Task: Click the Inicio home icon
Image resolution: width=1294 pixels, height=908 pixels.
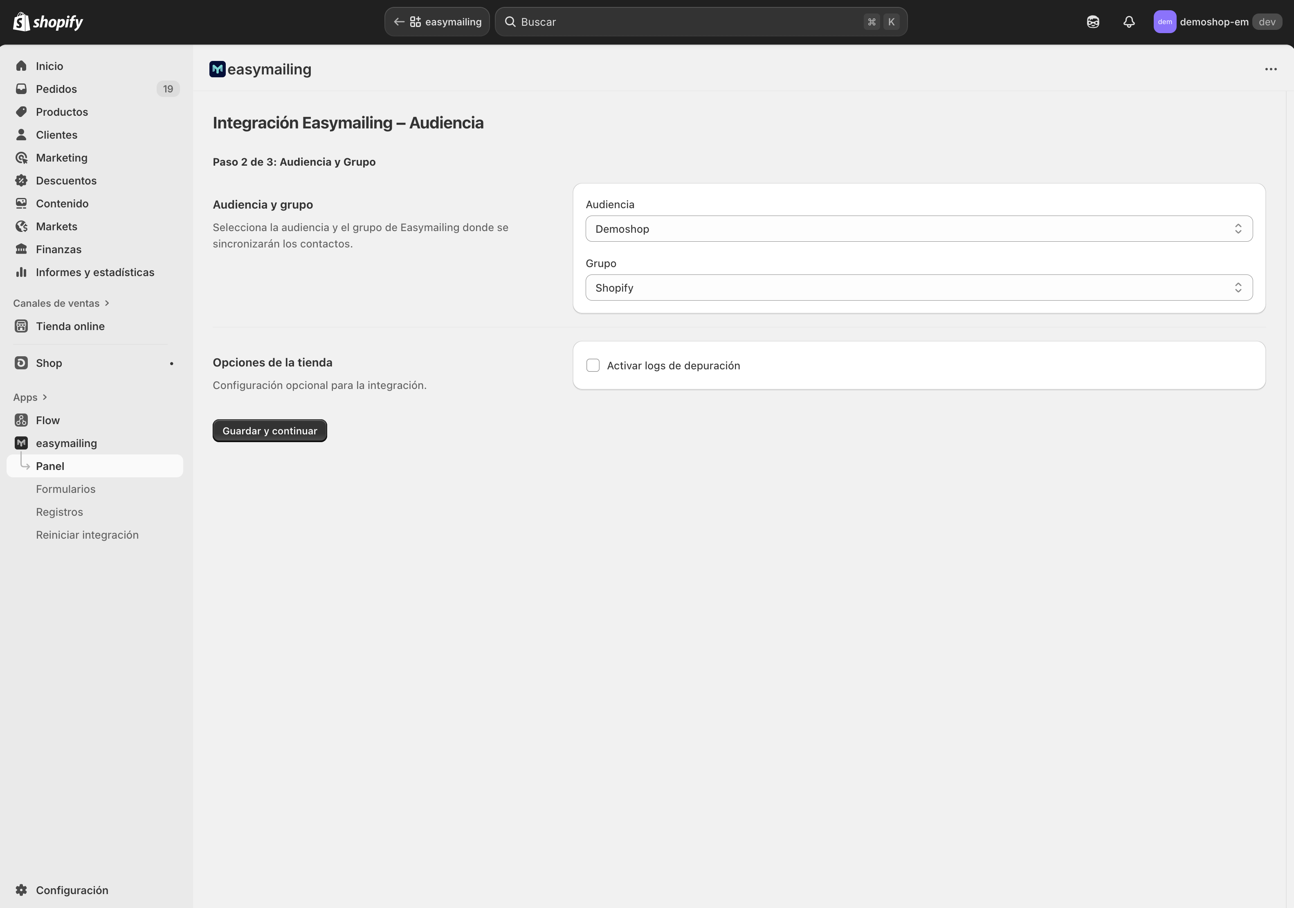Action: pyautogui.click(x=21, y=66)
